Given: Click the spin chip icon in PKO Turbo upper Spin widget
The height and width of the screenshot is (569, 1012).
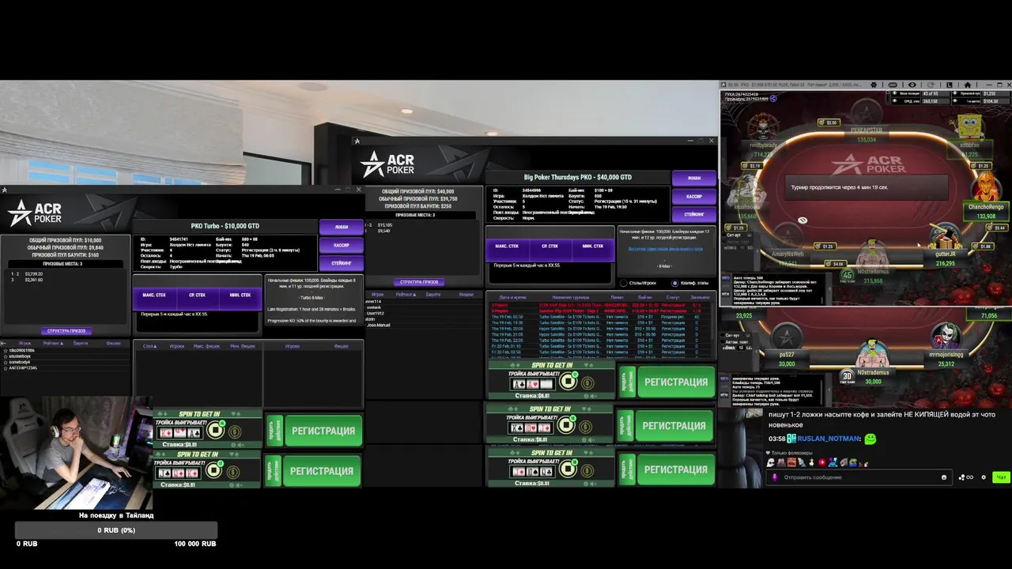Looking at the screenshot, I should tap(215, 431).
